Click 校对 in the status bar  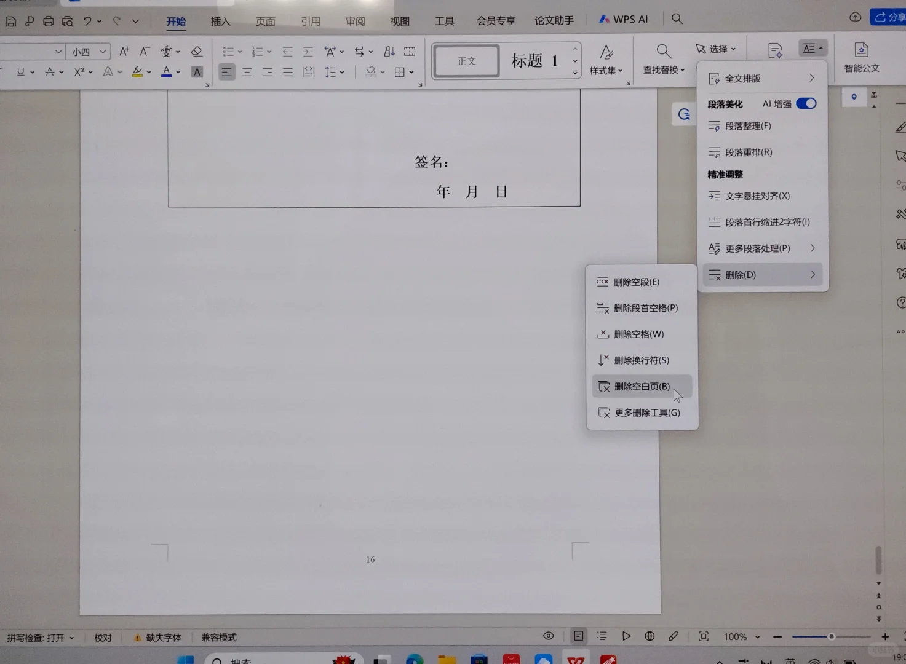[x=103, y=638]
